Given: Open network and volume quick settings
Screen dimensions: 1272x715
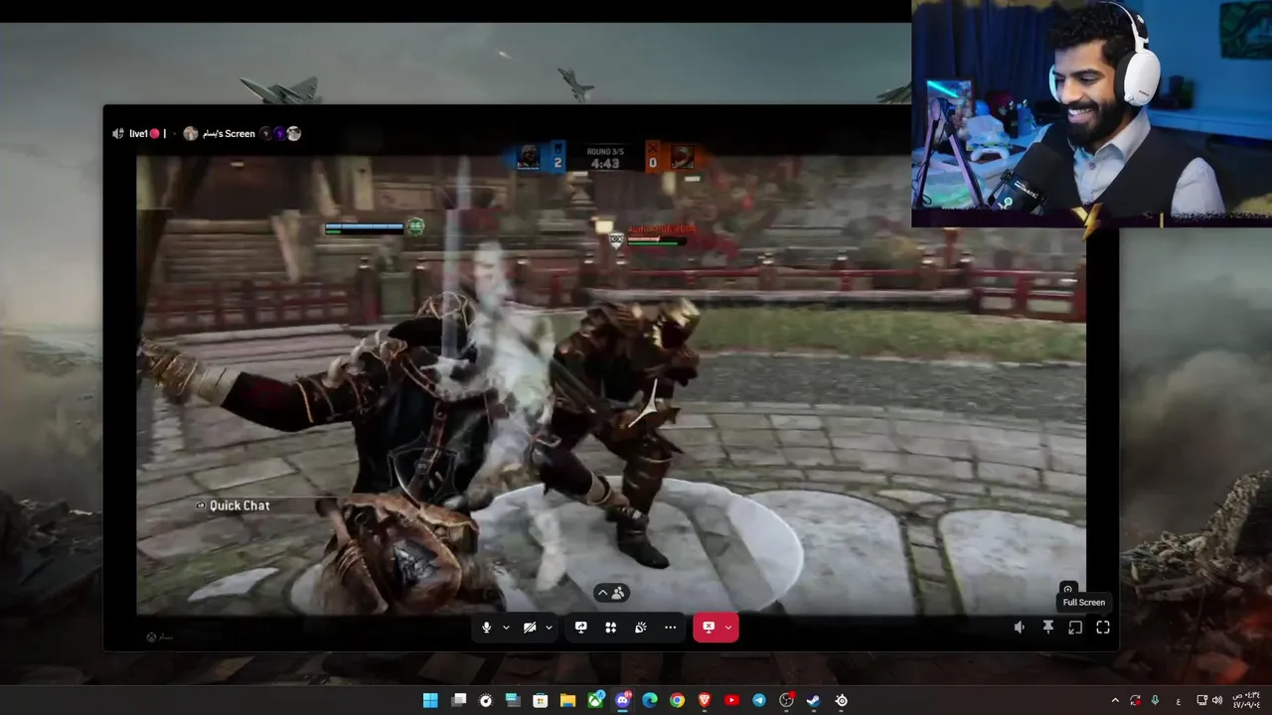Looking at the screenshot, I should coord(1209,700).
